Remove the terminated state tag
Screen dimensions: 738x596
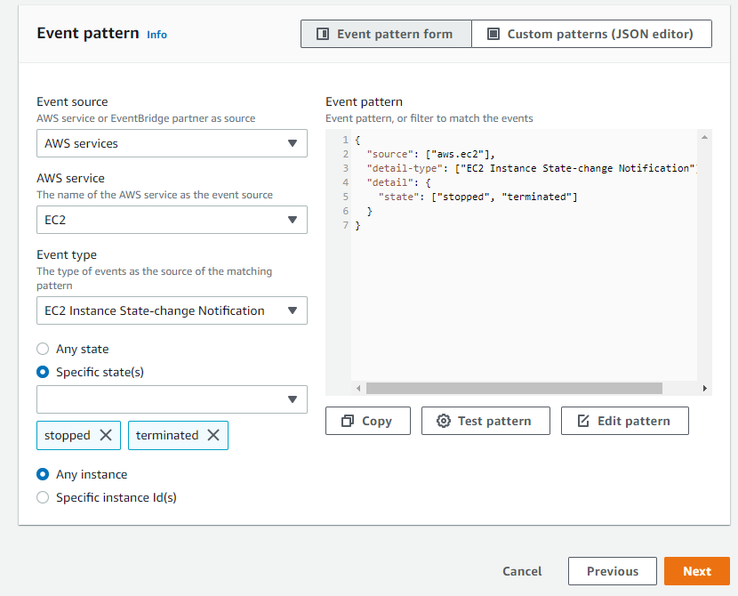(x=213, y=436)
